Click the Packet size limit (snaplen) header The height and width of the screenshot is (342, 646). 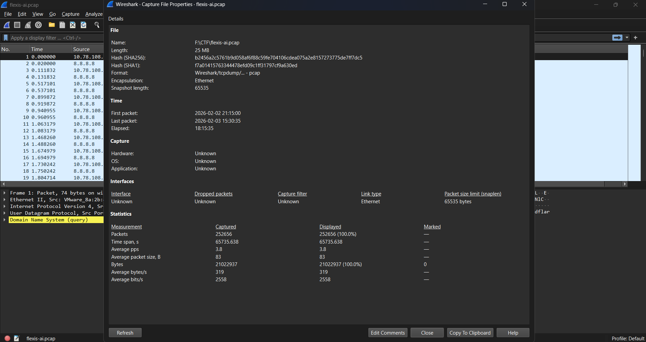click(x=473, y=194)
